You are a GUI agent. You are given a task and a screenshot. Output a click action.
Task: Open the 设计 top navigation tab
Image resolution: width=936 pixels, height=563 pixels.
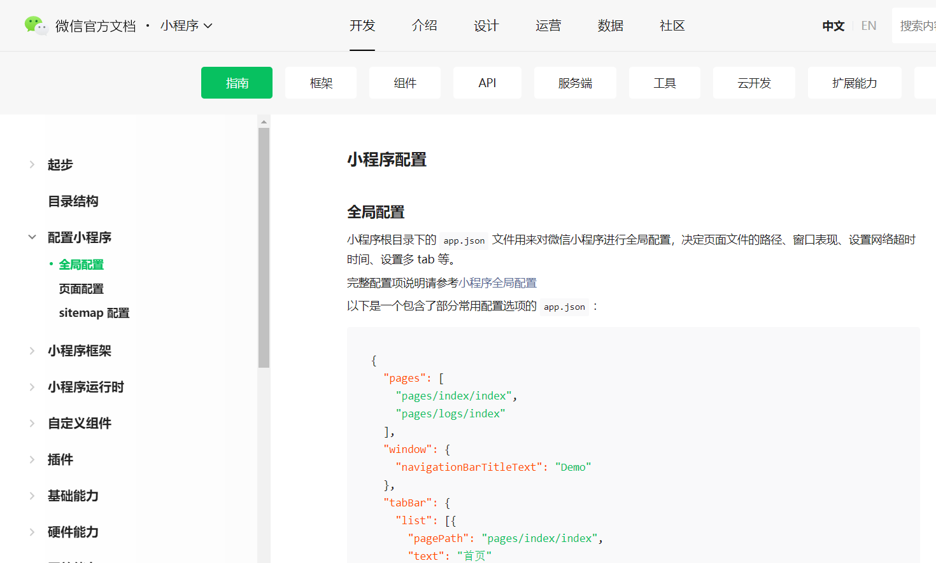(486, 25)
